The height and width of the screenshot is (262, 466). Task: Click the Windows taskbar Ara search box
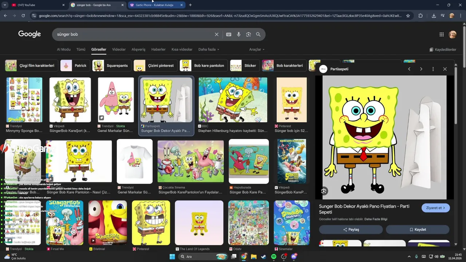203,257
